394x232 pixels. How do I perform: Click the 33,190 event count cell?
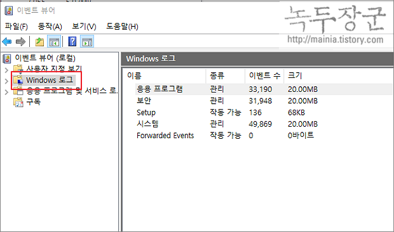pyautogui.click(x=261, y=89)
